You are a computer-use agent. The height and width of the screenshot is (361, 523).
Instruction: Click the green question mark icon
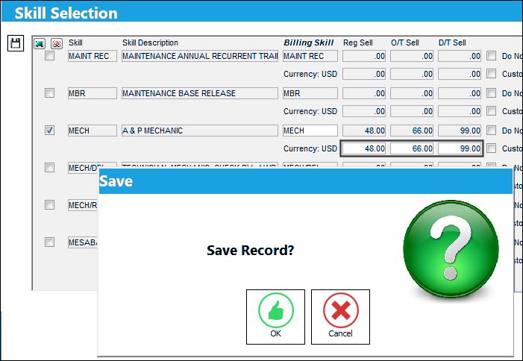pyautogui.click(x=451, y=248)
